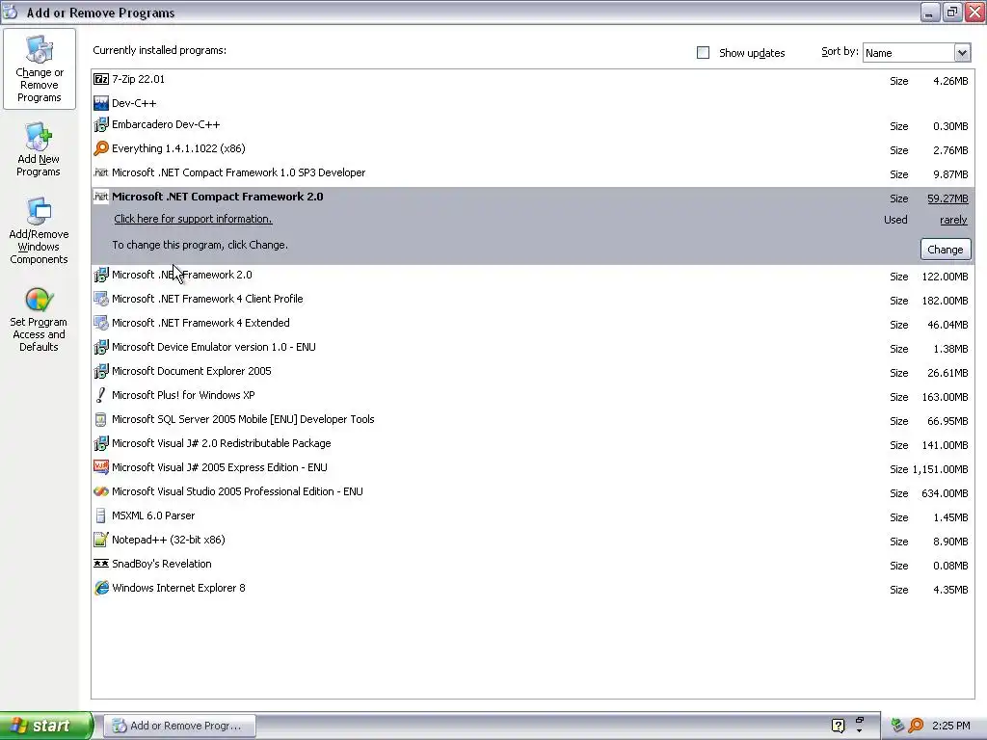Select Notepad++ (32-bit x86) entry
987x740 pixels.
click(x=168, y=540)
